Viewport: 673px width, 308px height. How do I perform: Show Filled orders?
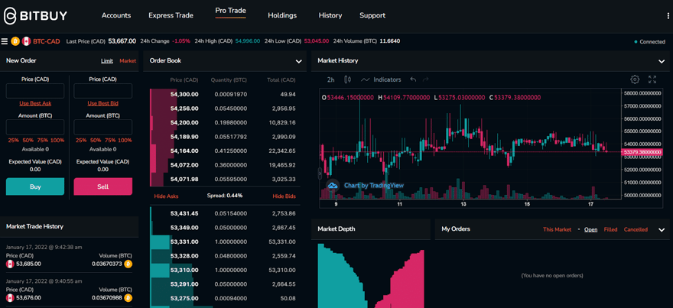[610, 229]
